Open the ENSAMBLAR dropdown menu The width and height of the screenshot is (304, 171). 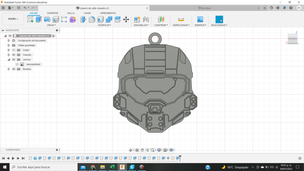(x=141, y=25)
